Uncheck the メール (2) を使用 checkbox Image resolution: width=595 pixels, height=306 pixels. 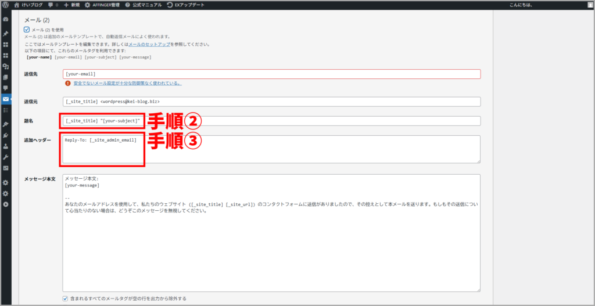27,30
